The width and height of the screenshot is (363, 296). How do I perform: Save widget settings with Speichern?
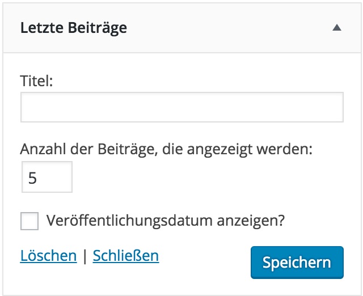click(297, 263)
